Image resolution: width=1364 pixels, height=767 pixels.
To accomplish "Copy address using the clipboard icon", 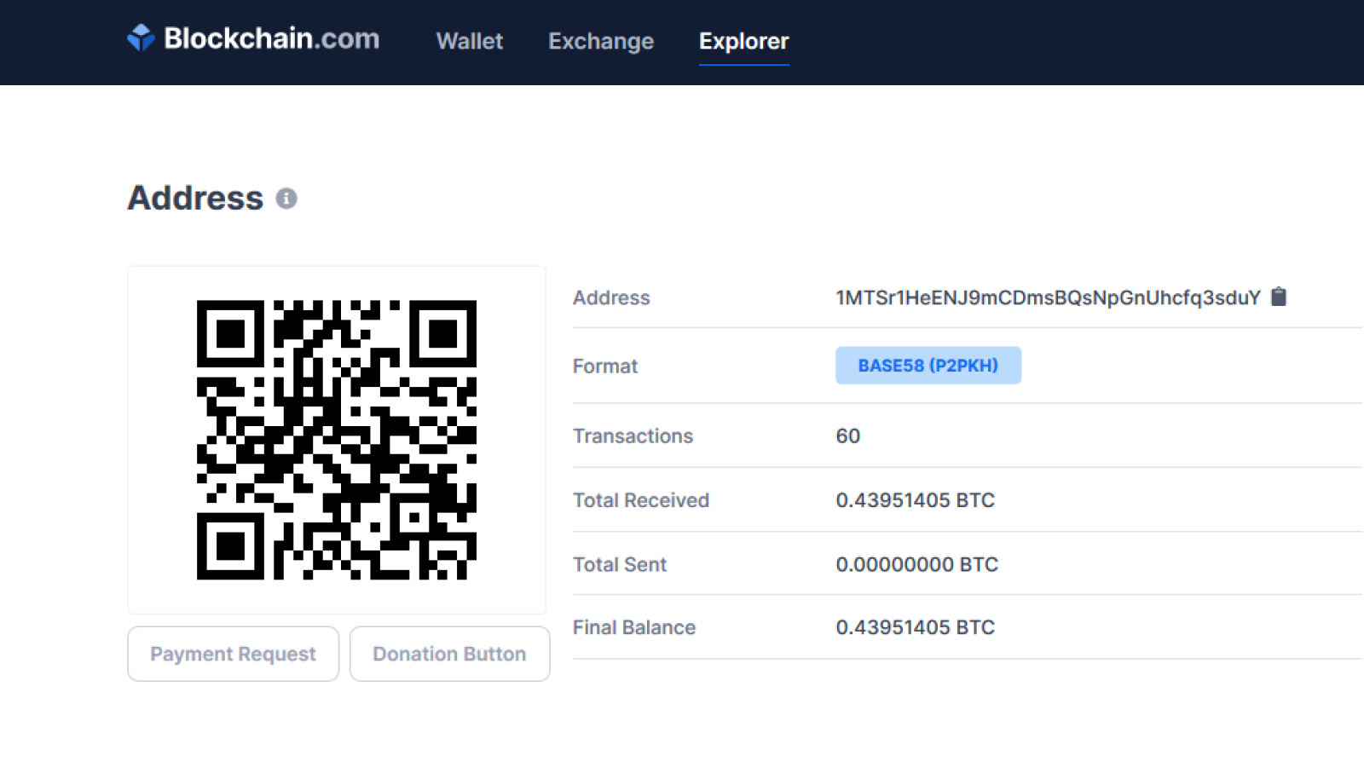I will click(x=1279, y=297).
